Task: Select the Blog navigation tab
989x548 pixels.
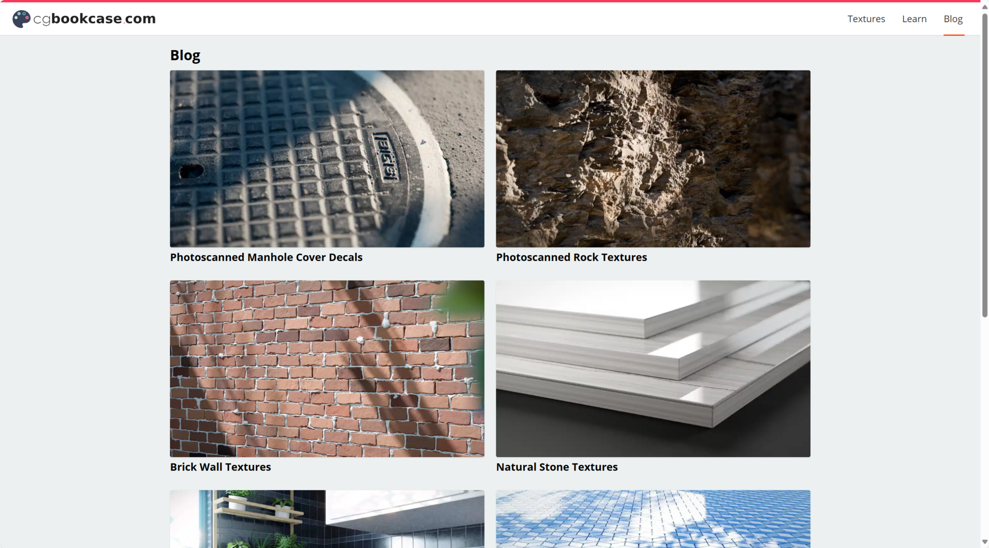Action: [953, 19]
